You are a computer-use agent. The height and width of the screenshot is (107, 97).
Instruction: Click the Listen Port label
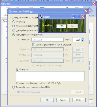pyautogui.click(x=47, y=26)
